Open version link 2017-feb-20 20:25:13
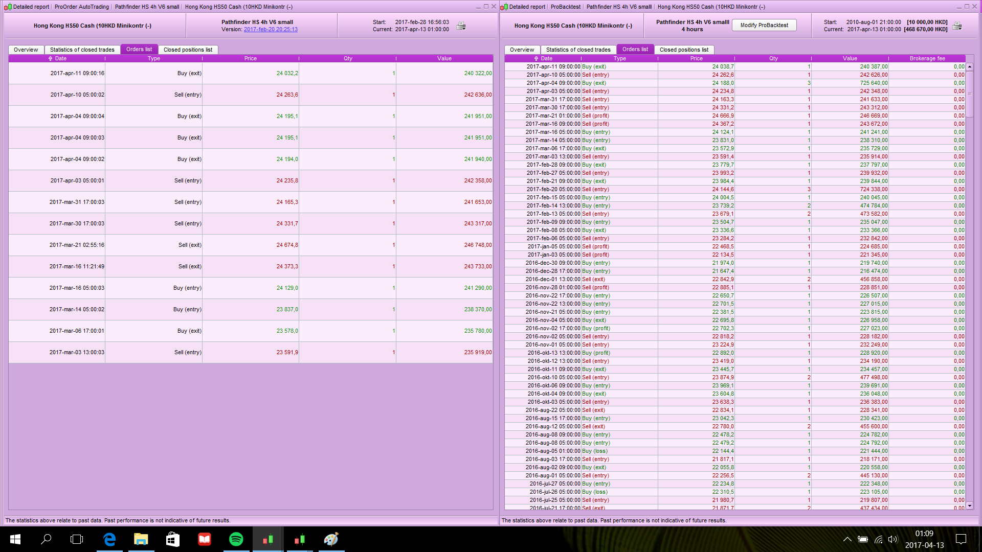982x552 pixels. 271,30
